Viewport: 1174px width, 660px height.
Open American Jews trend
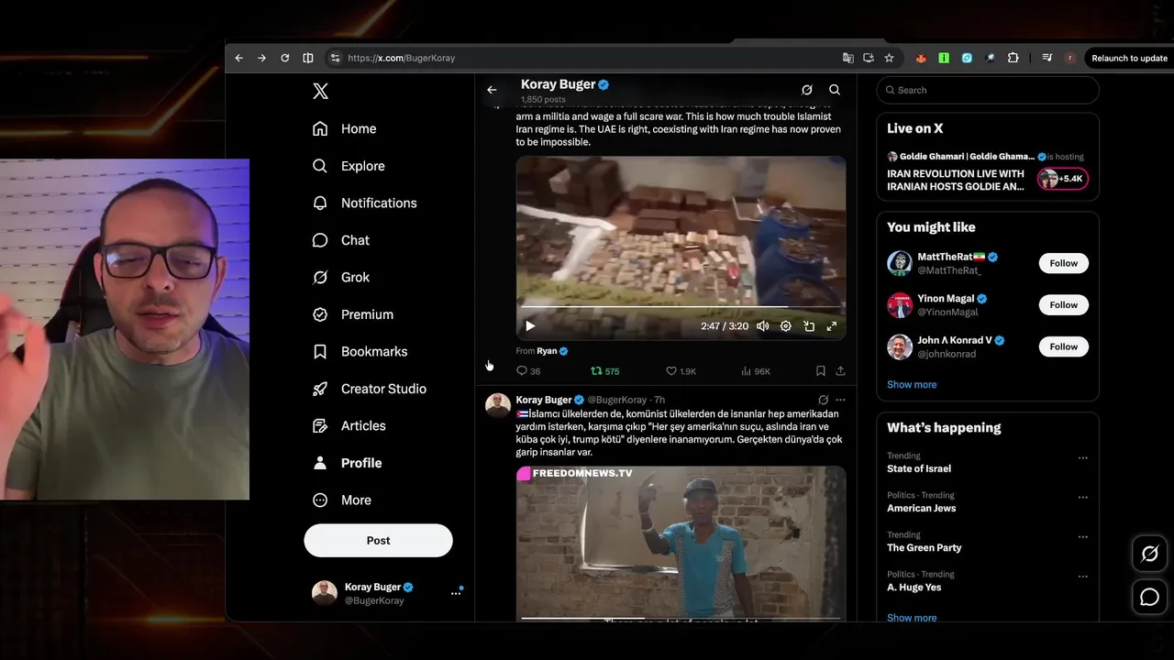921,508
